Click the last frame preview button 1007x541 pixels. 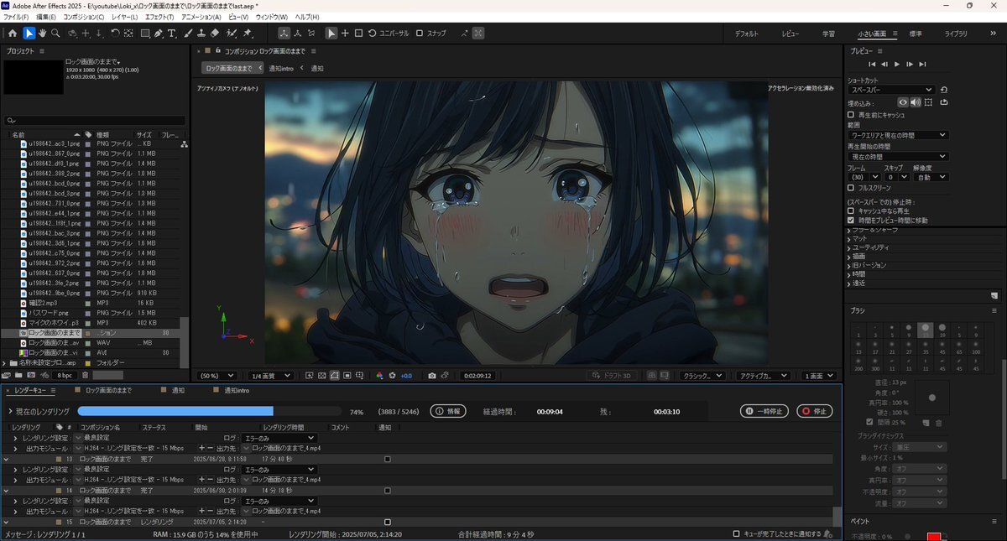point(922,64)
